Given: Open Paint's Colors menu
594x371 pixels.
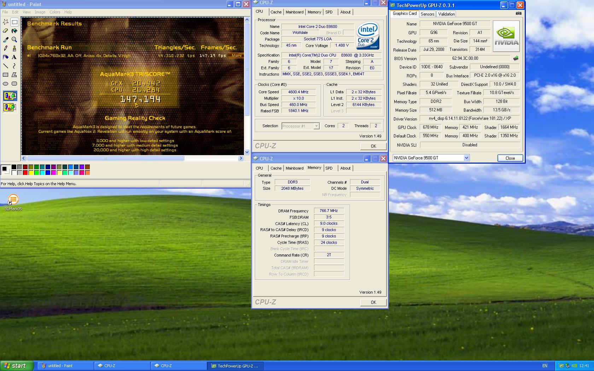Looking at the screenshot, I should click(x=55, y=12).
